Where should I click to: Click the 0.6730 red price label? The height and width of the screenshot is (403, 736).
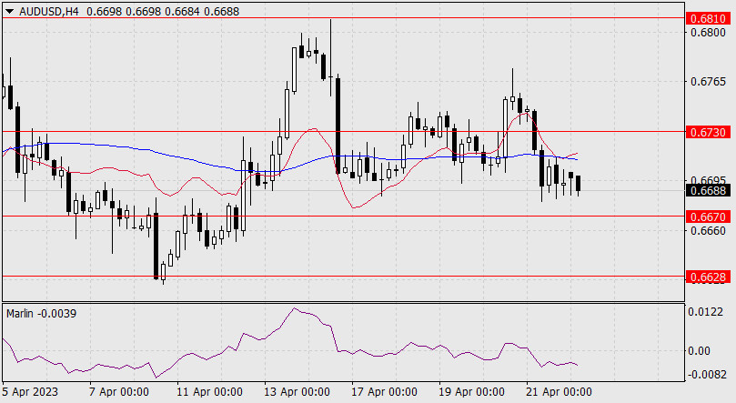click(x=709, y=132)
